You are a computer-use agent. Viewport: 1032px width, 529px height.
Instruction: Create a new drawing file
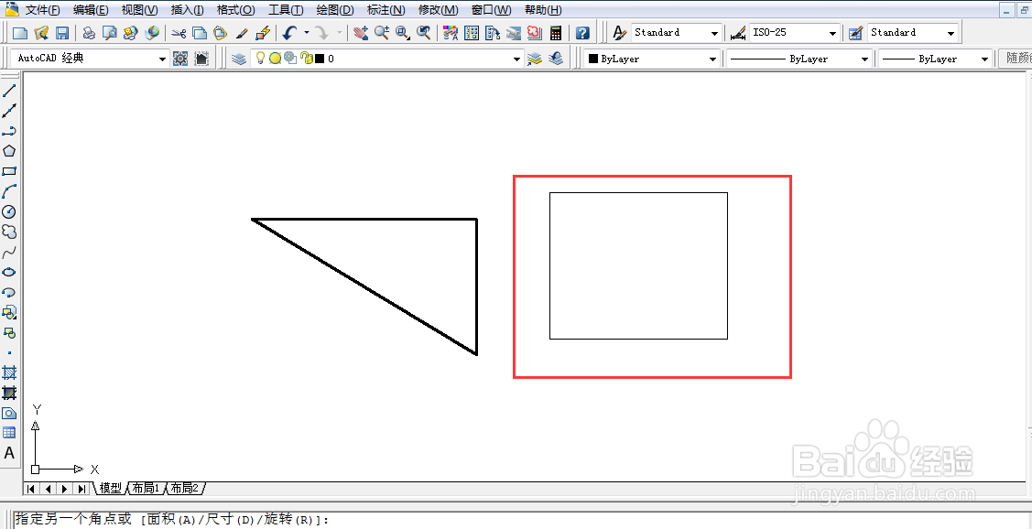21,33
